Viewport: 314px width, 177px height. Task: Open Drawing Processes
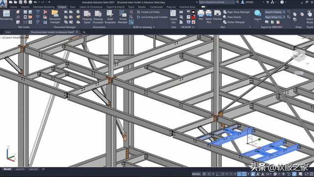click(x=98, y=17)
